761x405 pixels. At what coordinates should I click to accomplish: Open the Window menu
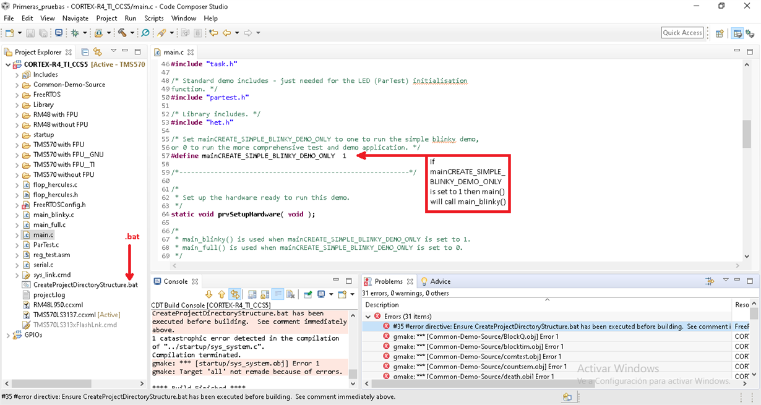pyautogui.click(x=183, y=19)
